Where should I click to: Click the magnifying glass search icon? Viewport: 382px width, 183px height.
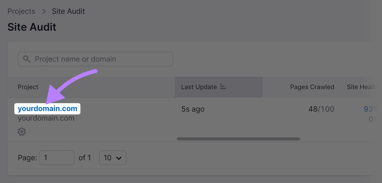[x=27, y=59]
